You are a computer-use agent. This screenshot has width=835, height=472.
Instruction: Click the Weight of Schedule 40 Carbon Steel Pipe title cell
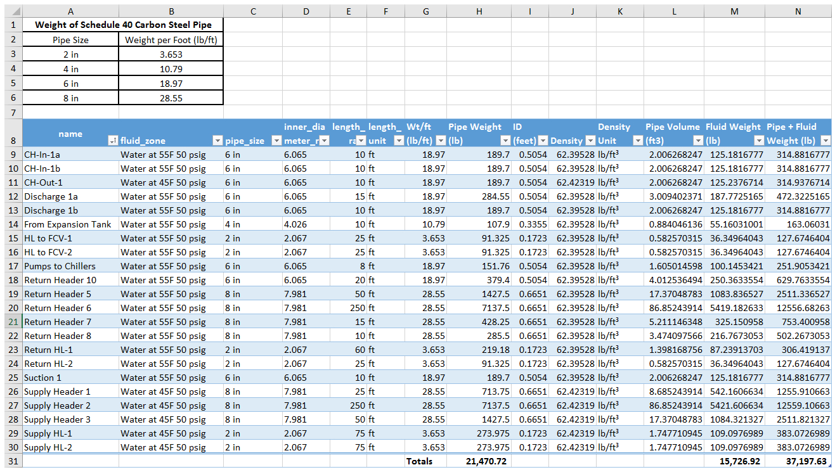[x=123, y=25]
